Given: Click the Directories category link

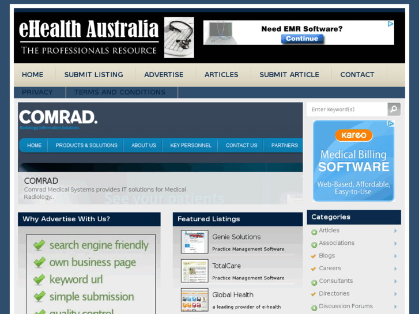Looking at the screenshot, I should tap(334, 293).
